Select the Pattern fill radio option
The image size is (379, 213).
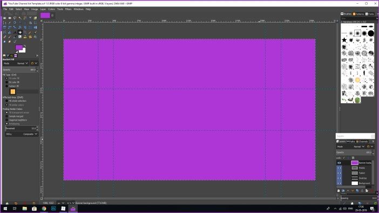point(7,86)
